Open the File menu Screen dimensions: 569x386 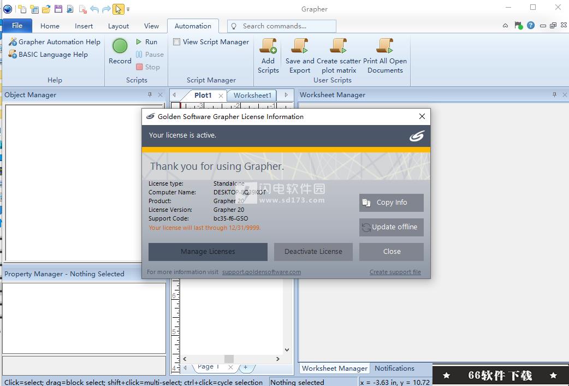[17, 26]
